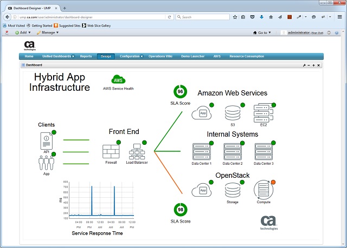
Task: Select the Data Center 2 icon
Action: point(233,152)
